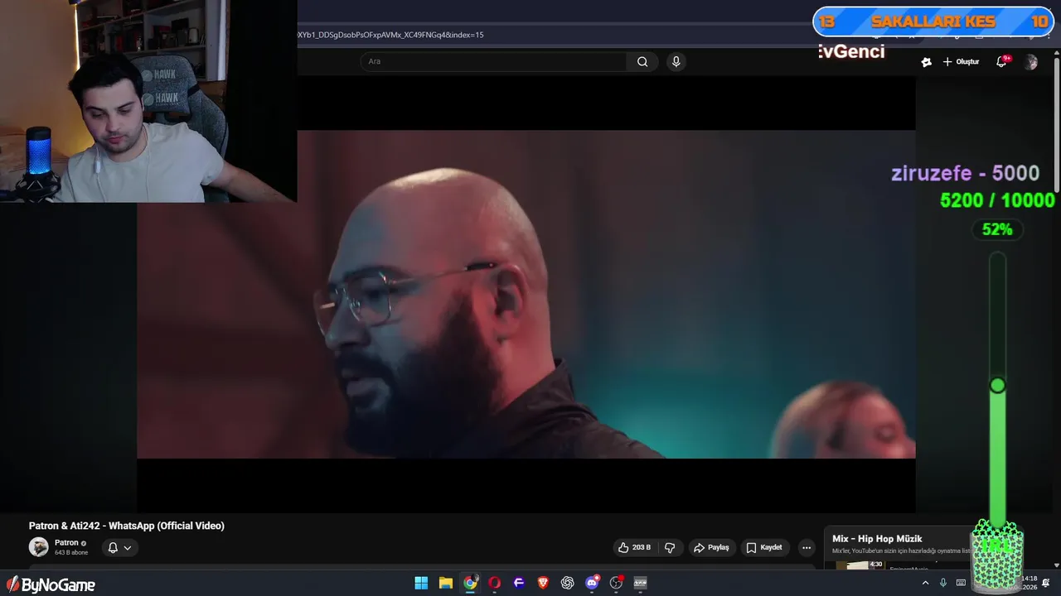Click the green donation goal slider knob

pos(997,386)
